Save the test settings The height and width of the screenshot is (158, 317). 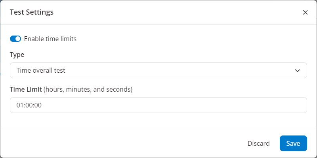pyautogui.click(x=293, y=143)
